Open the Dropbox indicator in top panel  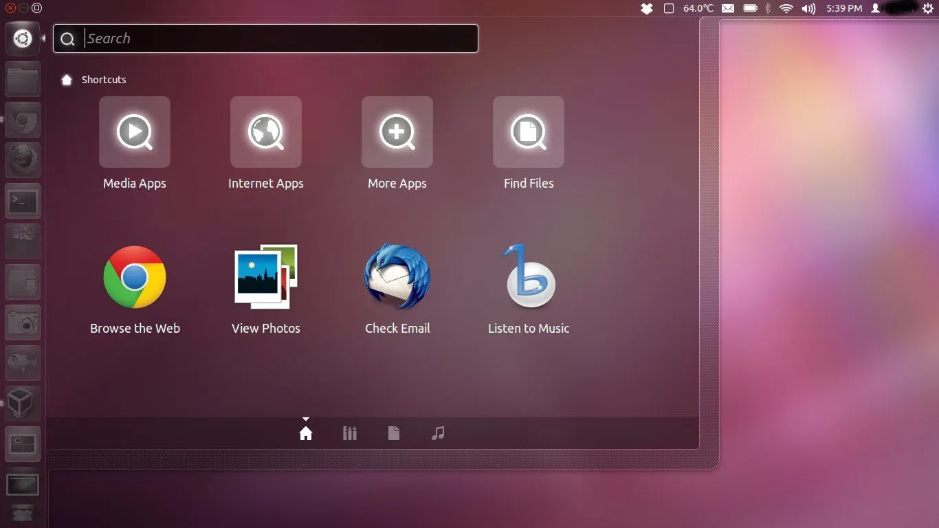click(x=646, y=8)
